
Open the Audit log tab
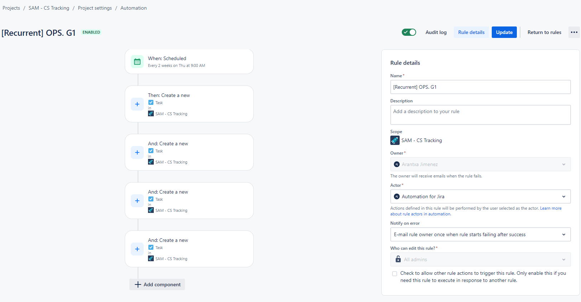coord(436,32)
